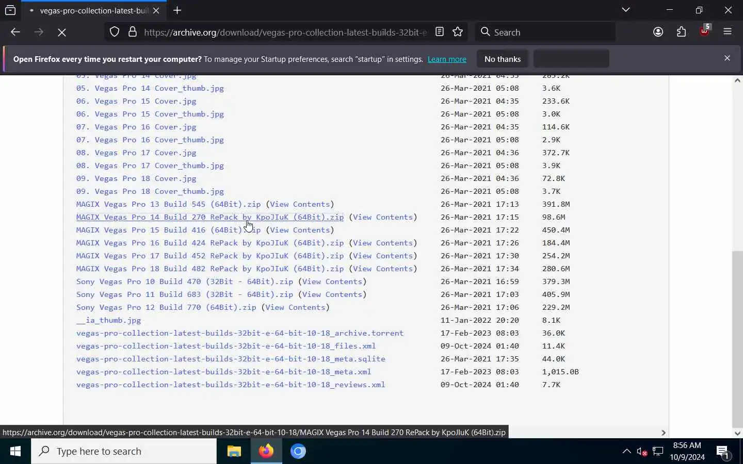743x464 pixels.
Task: Open the __ia_thumb.jpg file
Action: pyautogui.click(x=108, y=320)
